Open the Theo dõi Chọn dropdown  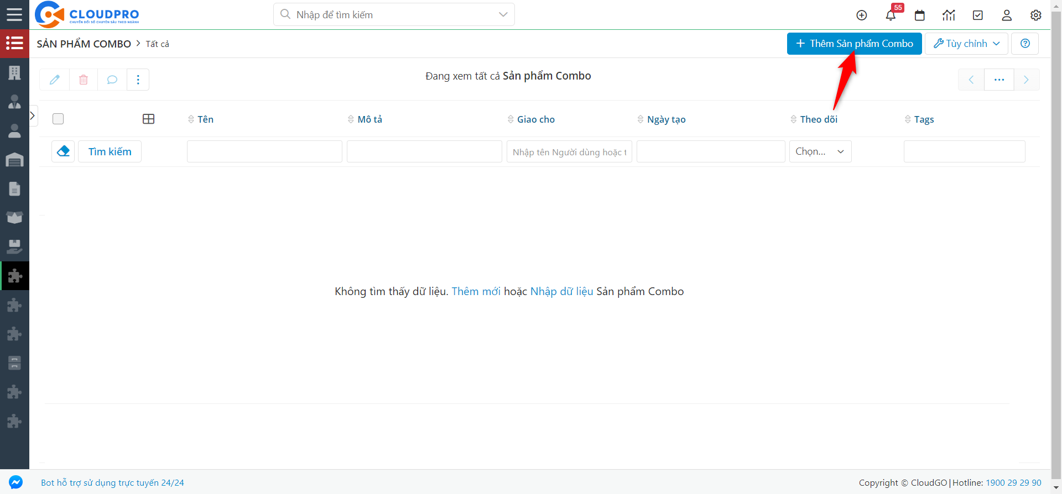pos(820,151)
